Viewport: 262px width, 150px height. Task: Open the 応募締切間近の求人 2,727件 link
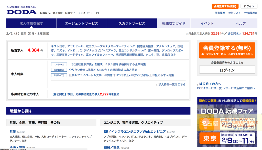pos(85,94)
